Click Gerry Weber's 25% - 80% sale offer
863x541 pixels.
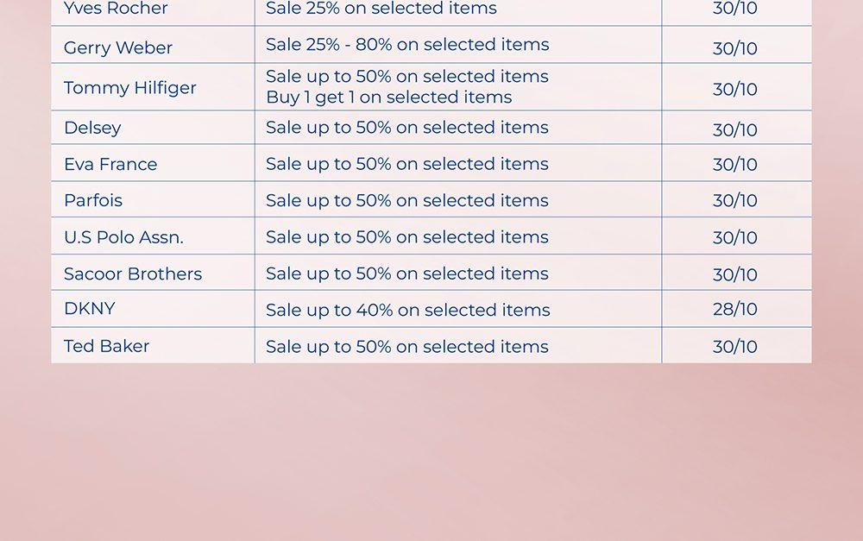(407, 44)
